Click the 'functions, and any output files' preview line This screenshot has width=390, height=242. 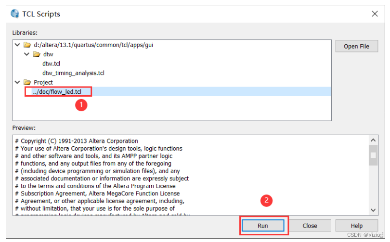[93, 163]
